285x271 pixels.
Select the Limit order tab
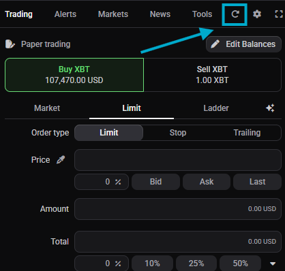[132, 108]
